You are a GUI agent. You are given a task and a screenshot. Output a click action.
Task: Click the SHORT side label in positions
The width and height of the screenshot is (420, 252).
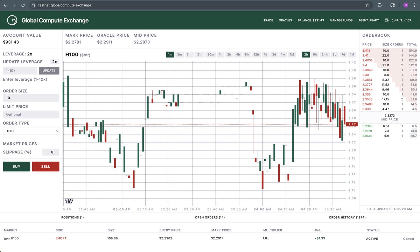tap(61, 239)
